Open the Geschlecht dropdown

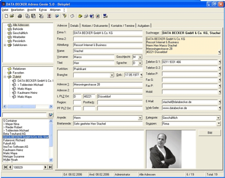[x=140, y=57]
